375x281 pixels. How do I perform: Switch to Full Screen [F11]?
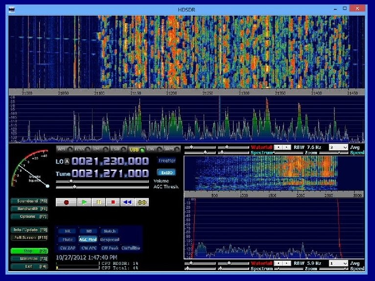pyautogui.click(x=29, y=237)
